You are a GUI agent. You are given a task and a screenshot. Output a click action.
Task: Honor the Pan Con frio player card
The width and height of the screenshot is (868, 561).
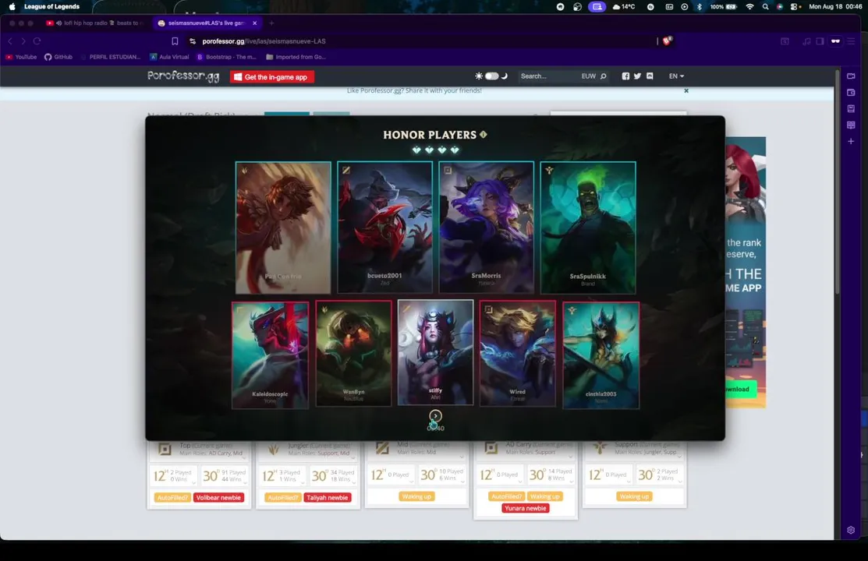283,228
